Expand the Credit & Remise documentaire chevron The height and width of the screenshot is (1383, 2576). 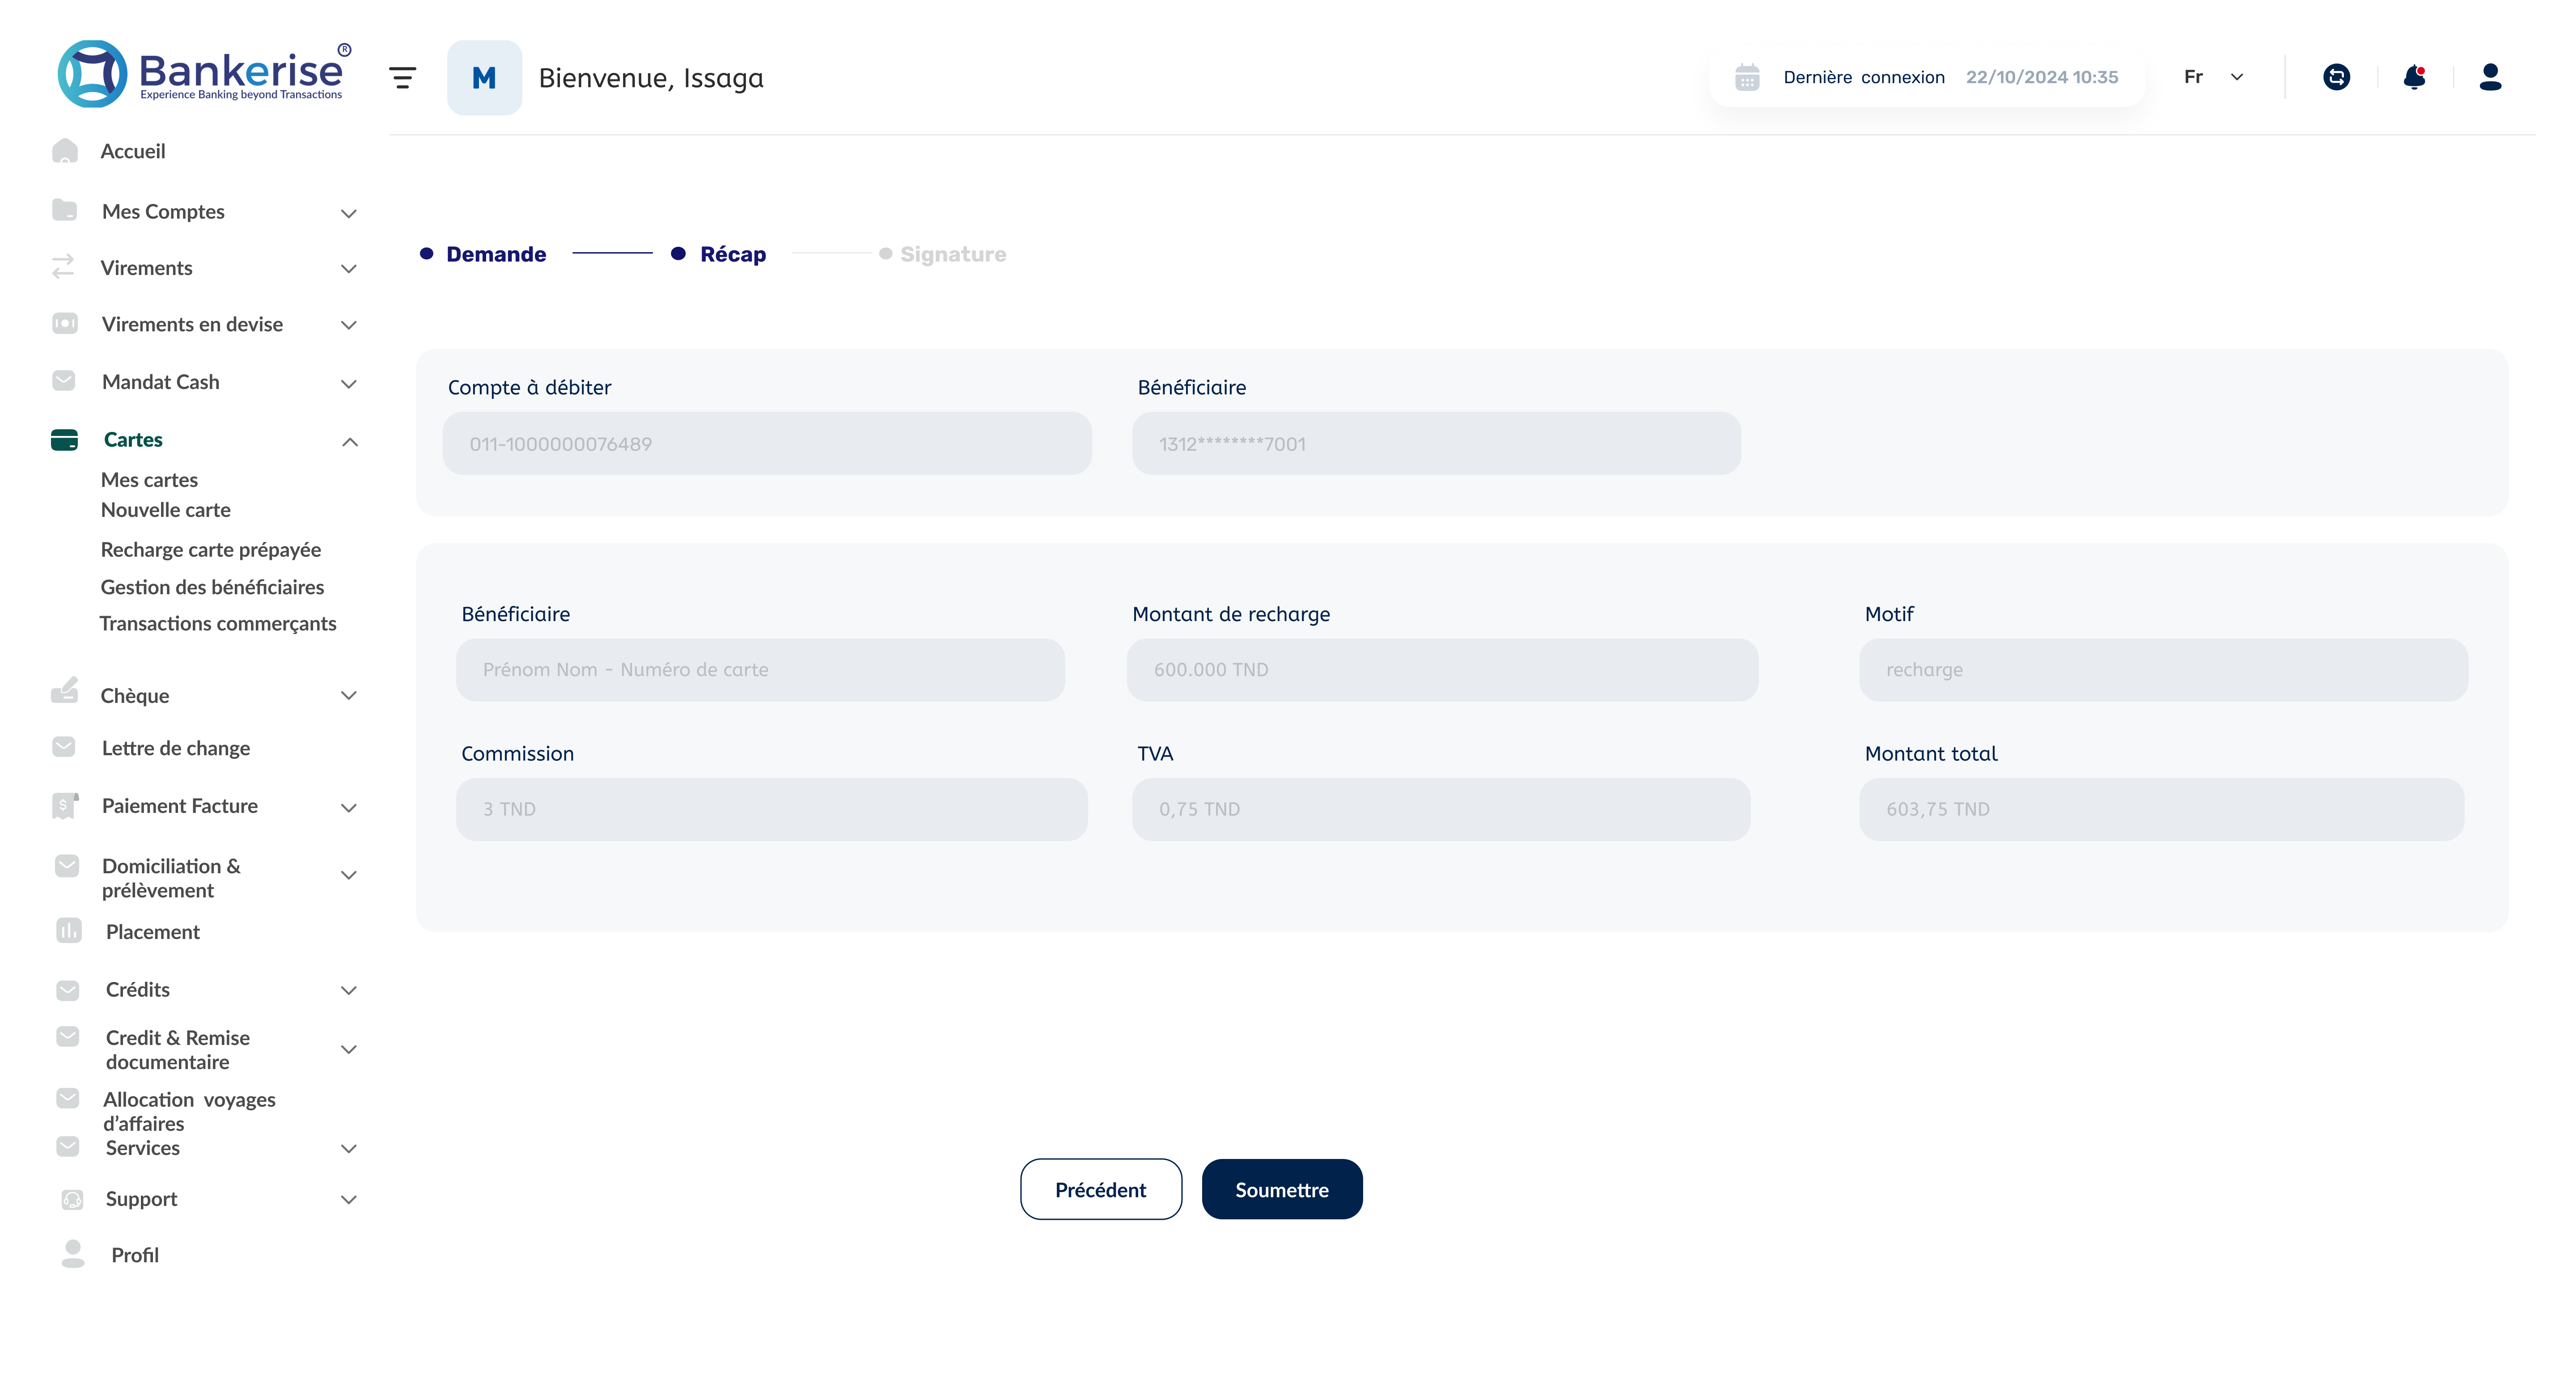[349, 1050]
